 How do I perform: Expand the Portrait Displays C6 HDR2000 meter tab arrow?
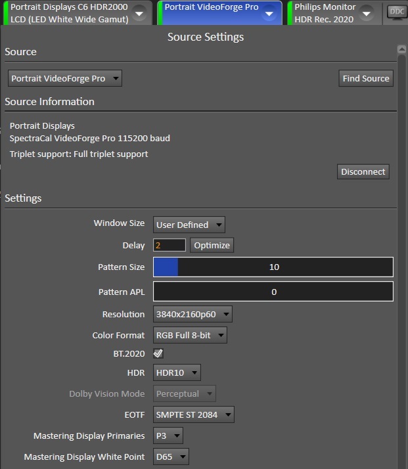(139, 13)
